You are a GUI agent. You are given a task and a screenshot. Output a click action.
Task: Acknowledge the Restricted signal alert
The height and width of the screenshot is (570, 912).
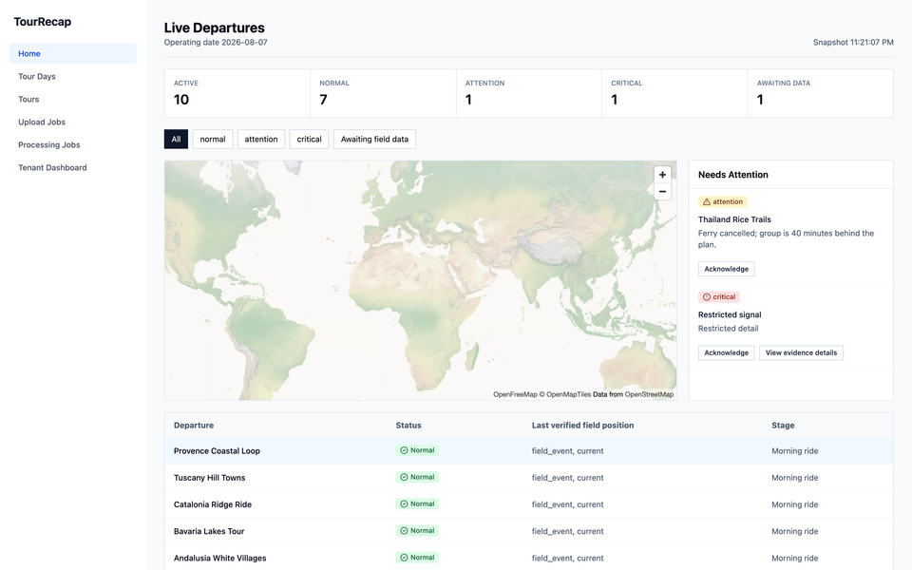727,352
